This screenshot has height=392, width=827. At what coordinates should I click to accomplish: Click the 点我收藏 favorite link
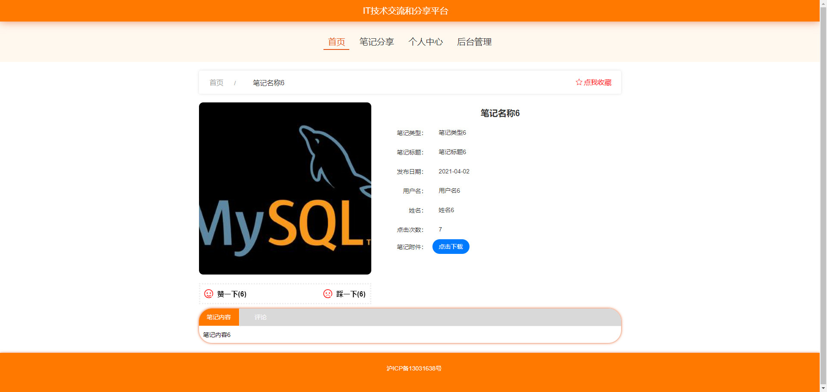594,82
